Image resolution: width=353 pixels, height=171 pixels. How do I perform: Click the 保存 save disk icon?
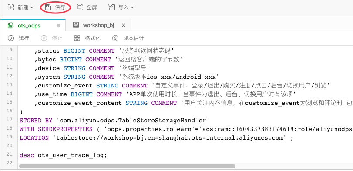(48, 7)
